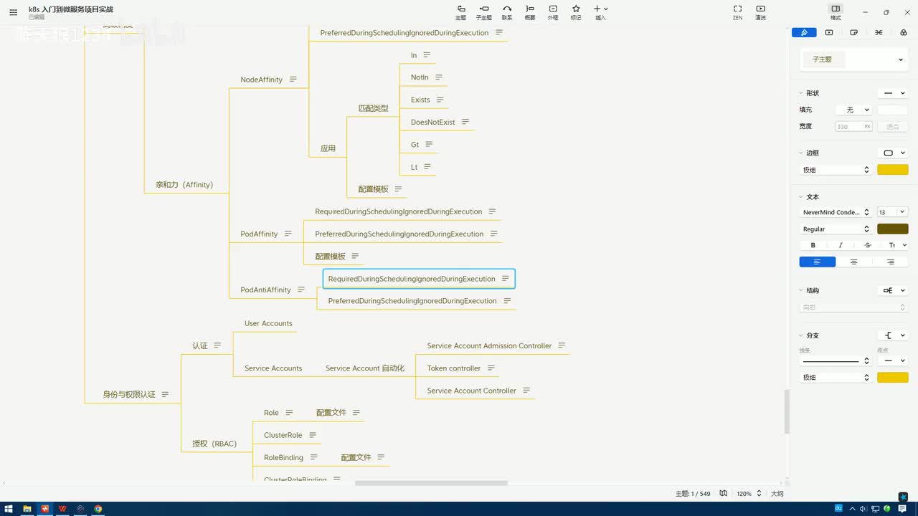Screen dimensions: 918x516
Task: Open the map overview icon in status bar
Action: 724,493
